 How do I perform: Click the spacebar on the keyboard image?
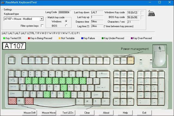pos(55,102)
